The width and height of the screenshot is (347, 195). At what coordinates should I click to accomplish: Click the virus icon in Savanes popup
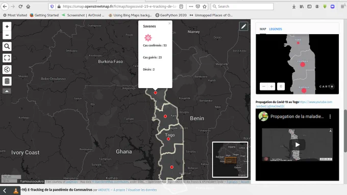[x=148, y=38]
